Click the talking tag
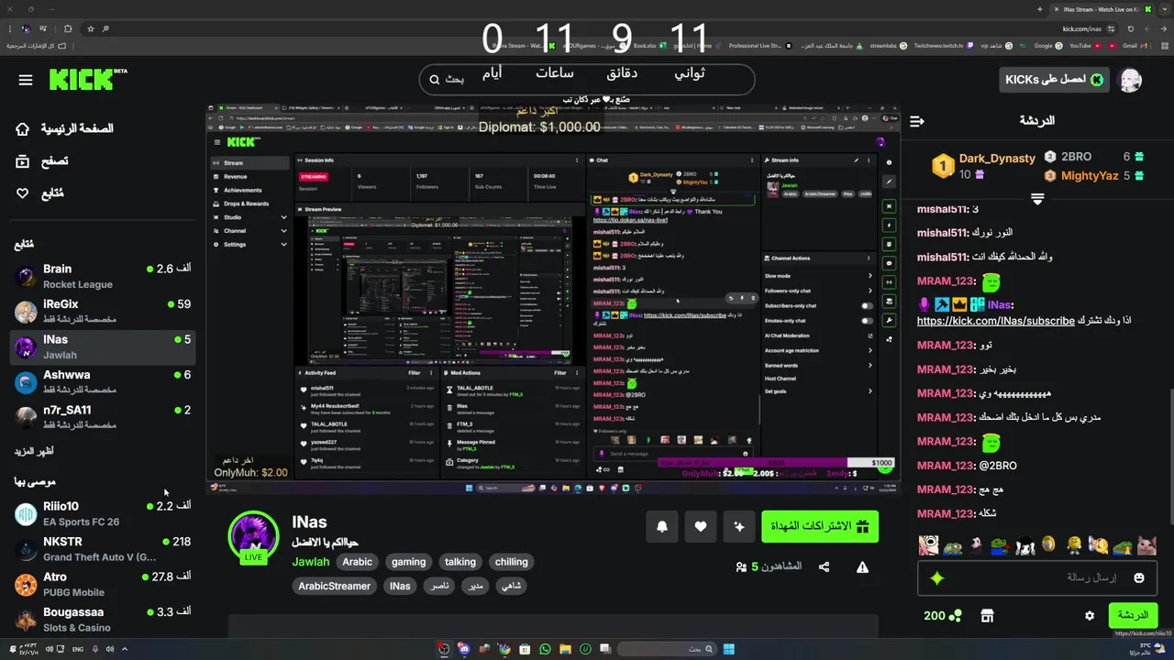 pyautogui.click(x=460, y=562)
